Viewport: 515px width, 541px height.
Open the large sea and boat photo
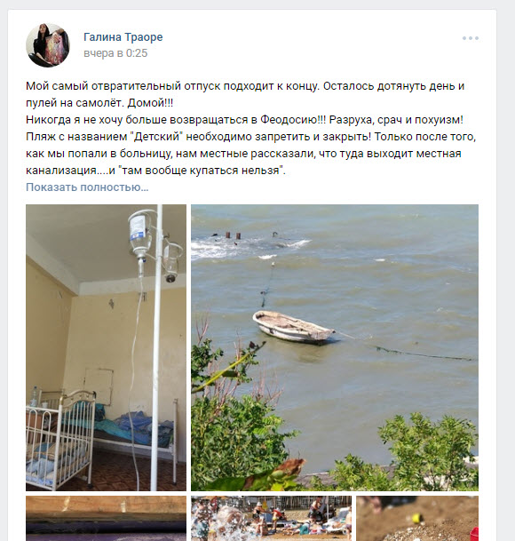point(335,347)
